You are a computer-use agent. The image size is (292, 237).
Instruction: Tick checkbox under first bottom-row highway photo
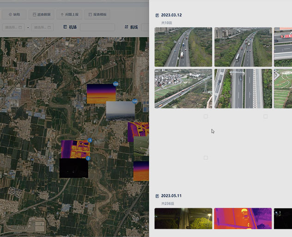point(206,116)
